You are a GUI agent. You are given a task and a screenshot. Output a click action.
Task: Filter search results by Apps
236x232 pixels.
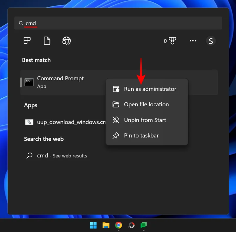[27, 41]
